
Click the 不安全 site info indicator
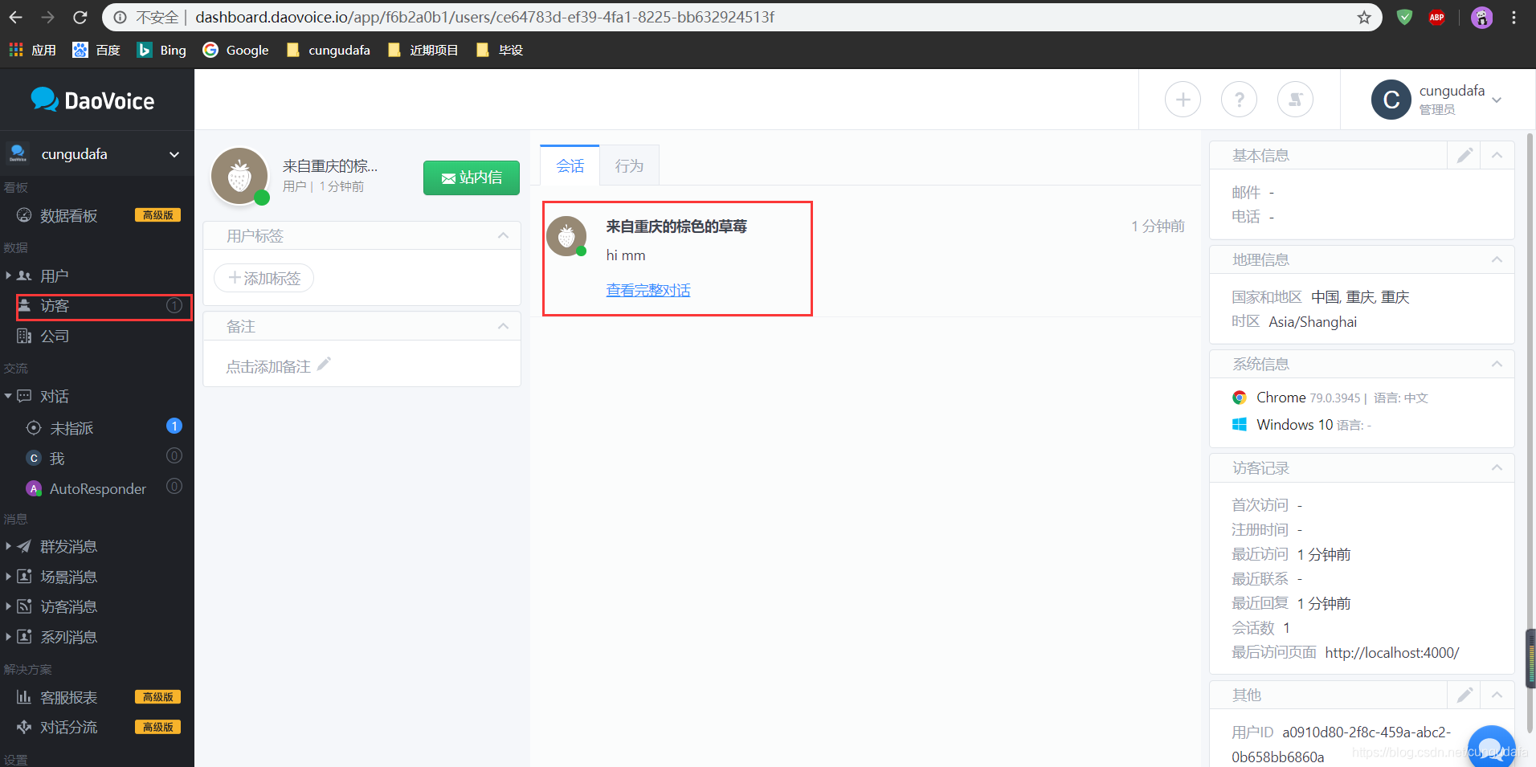[x=145, y=17]
